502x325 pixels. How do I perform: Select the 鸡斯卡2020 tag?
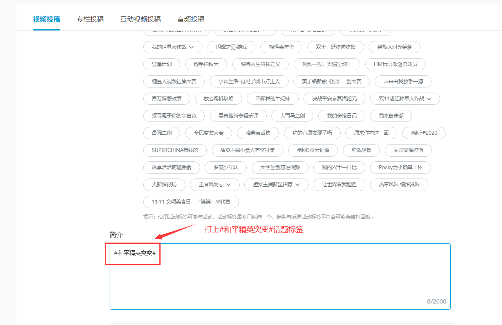(424, 133)
